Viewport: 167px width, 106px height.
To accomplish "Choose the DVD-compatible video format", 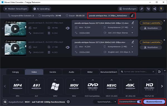I will [x=93, y=86].
